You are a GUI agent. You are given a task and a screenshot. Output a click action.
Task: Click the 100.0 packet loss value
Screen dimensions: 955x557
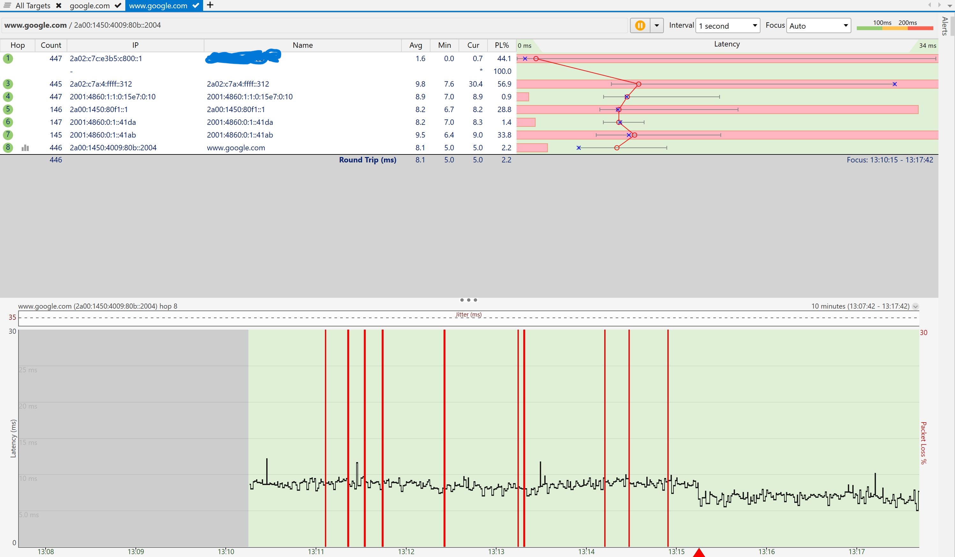(502, 71)
